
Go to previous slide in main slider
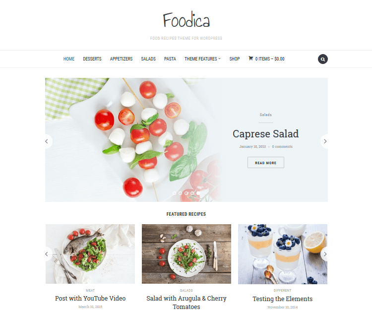point(48,141)
